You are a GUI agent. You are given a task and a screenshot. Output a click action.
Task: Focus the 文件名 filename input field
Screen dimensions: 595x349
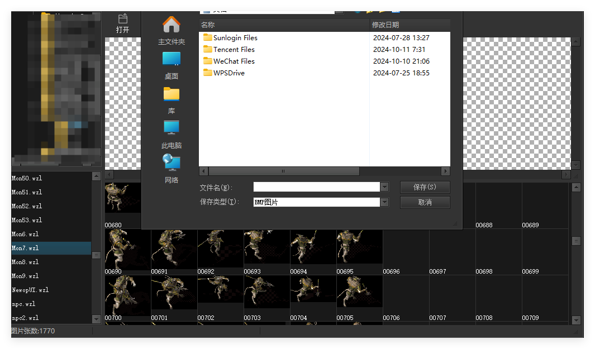coord(316,187)
